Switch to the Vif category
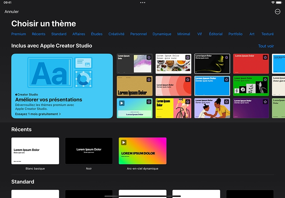285x198 pixels. (x=199, y=34)
